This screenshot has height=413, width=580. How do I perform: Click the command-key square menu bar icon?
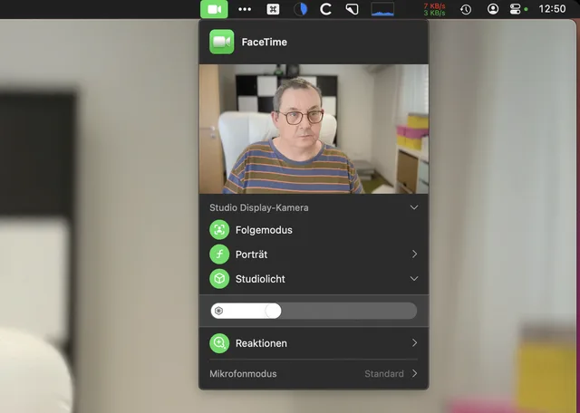pos(273,9)
